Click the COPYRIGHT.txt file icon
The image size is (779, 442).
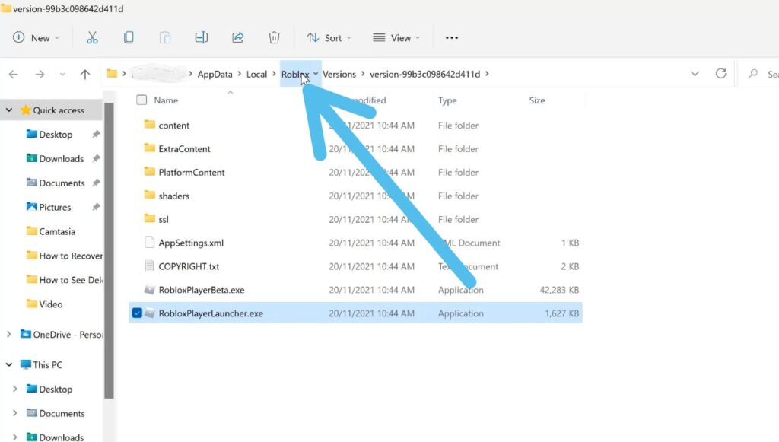coord(149,266)
